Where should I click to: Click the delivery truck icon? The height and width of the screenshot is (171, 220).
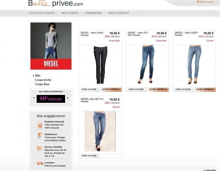click(40, 163)
